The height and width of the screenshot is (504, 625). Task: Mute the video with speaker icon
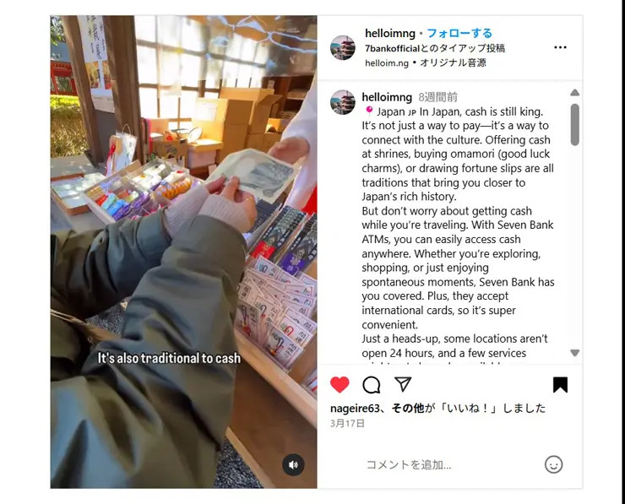(x=293, y=464)
